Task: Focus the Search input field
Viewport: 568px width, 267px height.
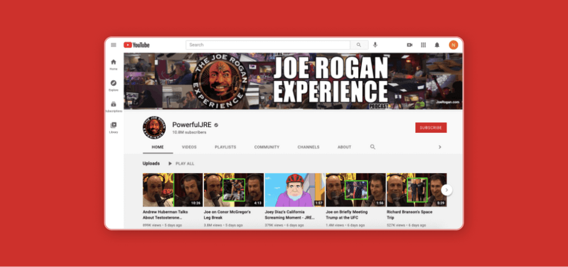Action: pyautogui.click(x=268, y=45)
